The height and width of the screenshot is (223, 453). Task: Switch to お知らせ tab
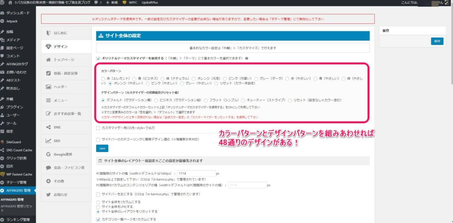tap(66, 195)
